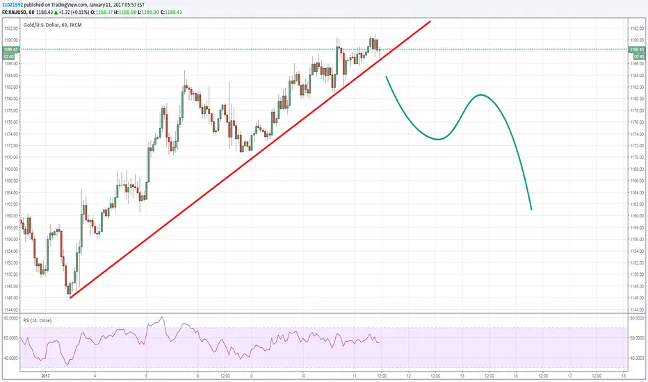Click the date axis label 16
Image resolution: width=648 pixels, height=382 pixels.
click(x=516, y=376)
